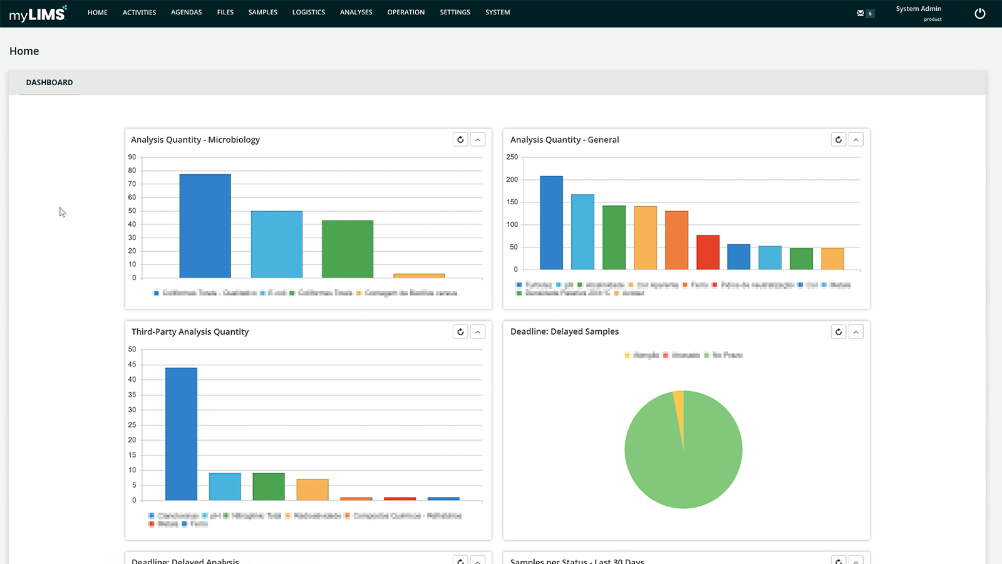Viewport: 1002px width, 564px height.
Task: Open the mail notifications envelope icon
Action: (860, 13)
